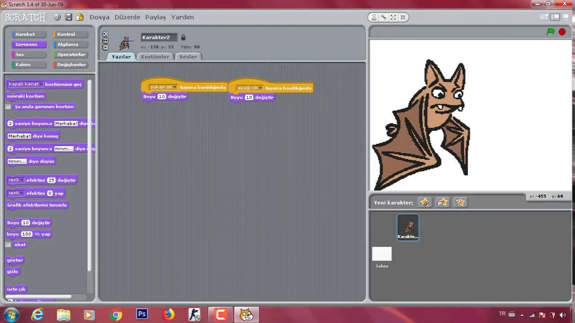Edit value 25 in efektini değiştir block
Screen dimensions: 575x323
point(51,180)
